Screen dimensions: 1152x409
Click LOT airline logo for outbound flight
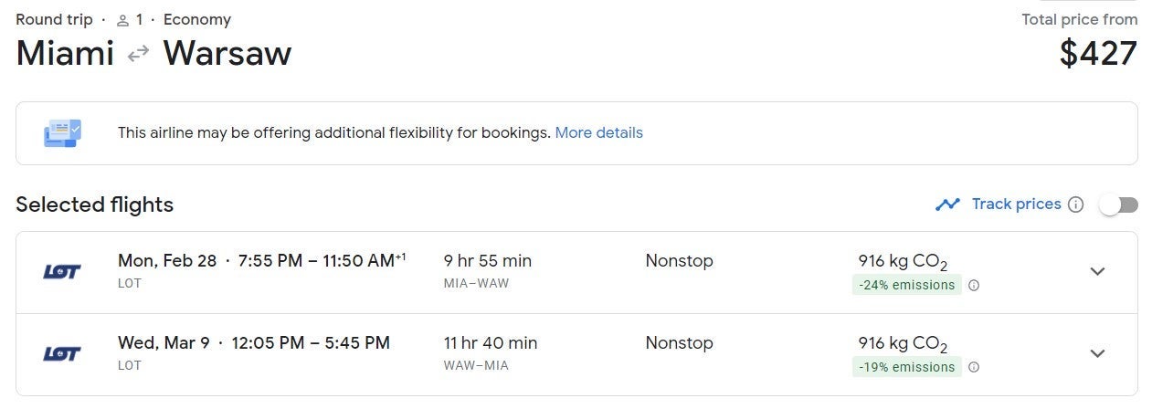point(62,271)
